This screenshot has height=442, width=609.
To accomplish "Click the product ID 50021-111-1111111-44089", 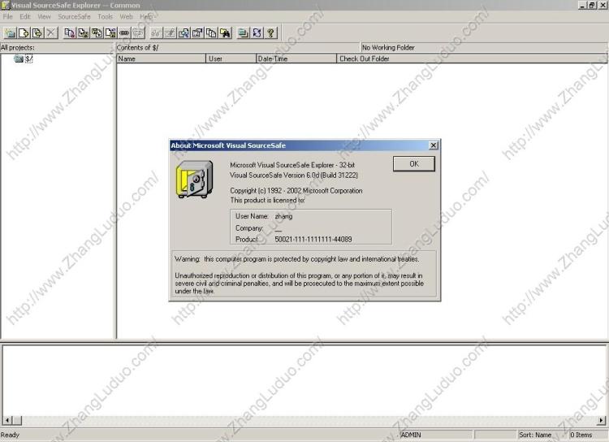I will 313,240.
